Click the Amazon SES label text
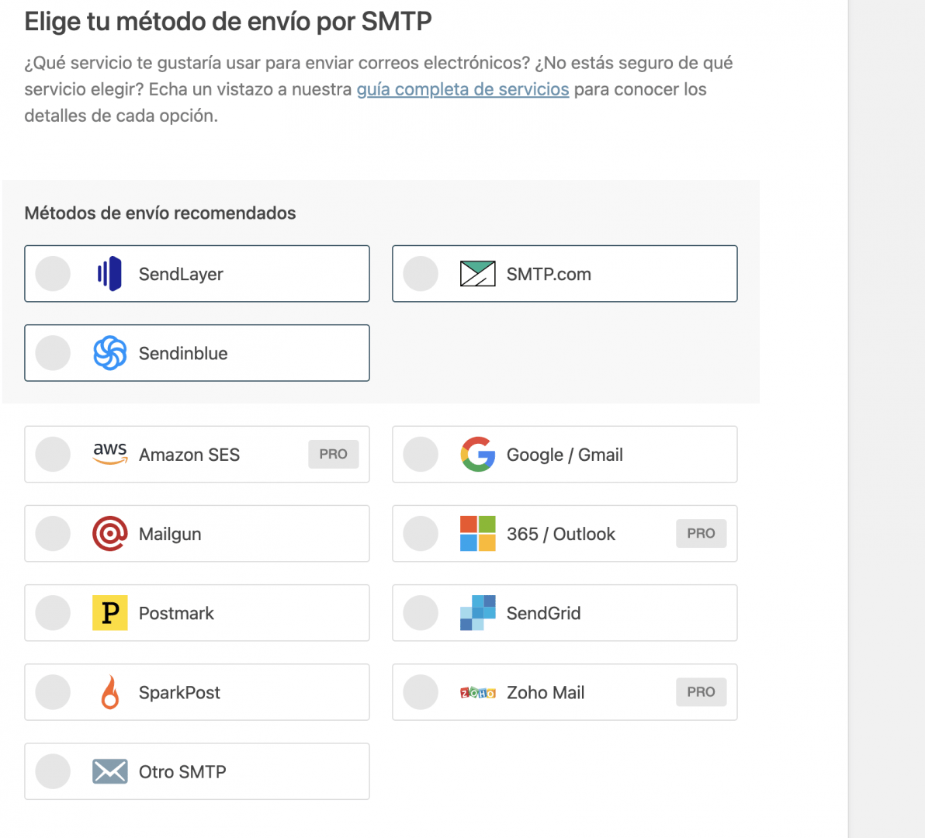Screen dimensions: 925x838 [189, 455]
